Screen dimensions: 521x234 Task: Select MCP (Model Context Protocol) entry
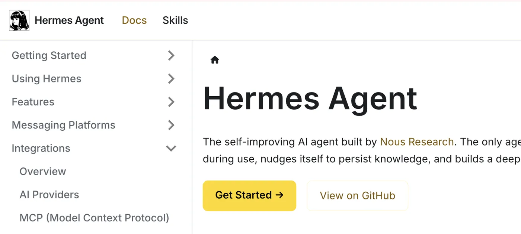coord(94,218)
